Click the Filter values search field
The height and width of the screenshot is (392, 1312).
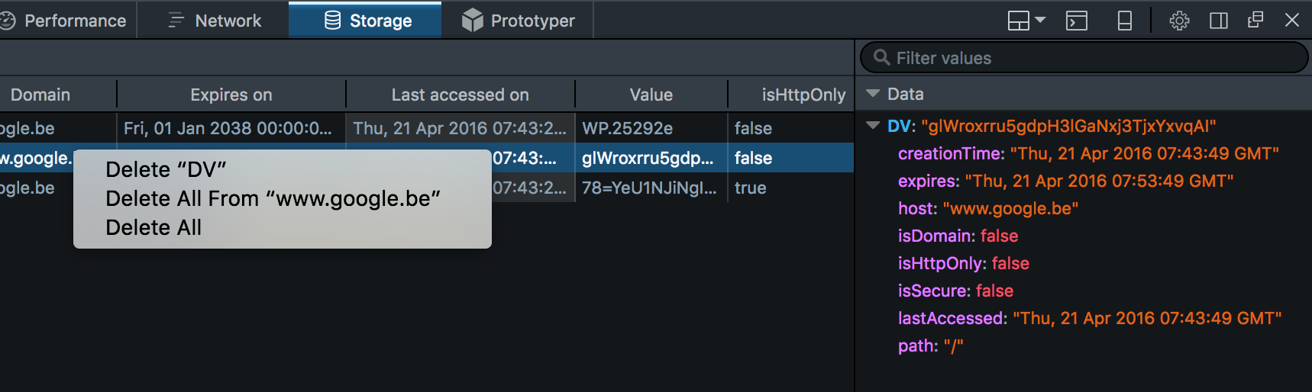pos(1084,58)
